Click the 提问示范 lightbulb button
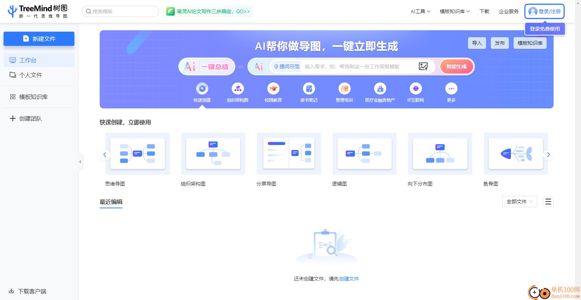 point(287,66)
